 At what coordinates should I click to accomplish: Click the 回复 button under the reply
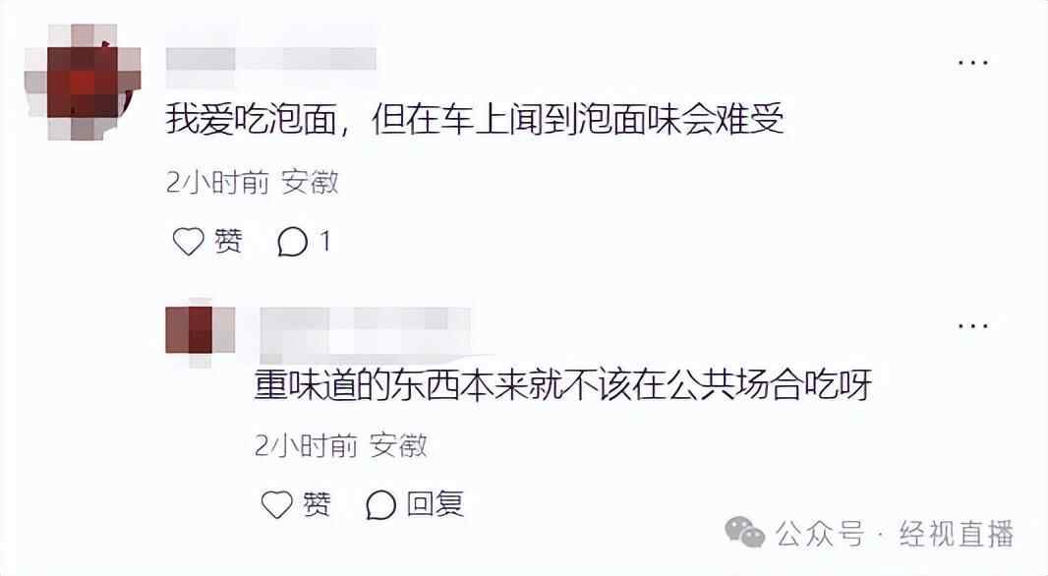(x=436, y=504)
